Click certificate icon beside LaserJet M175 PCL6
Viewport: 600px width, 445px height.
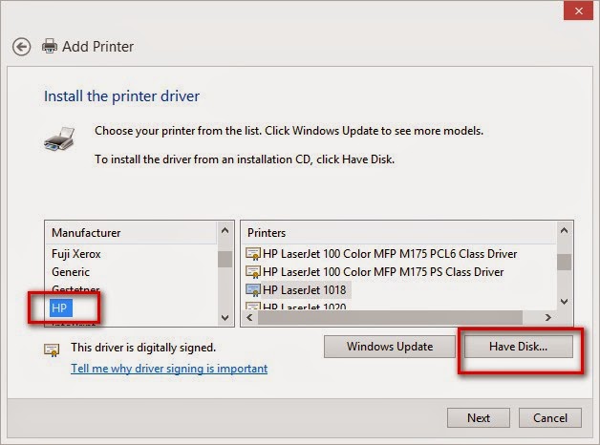pos(253,254)
